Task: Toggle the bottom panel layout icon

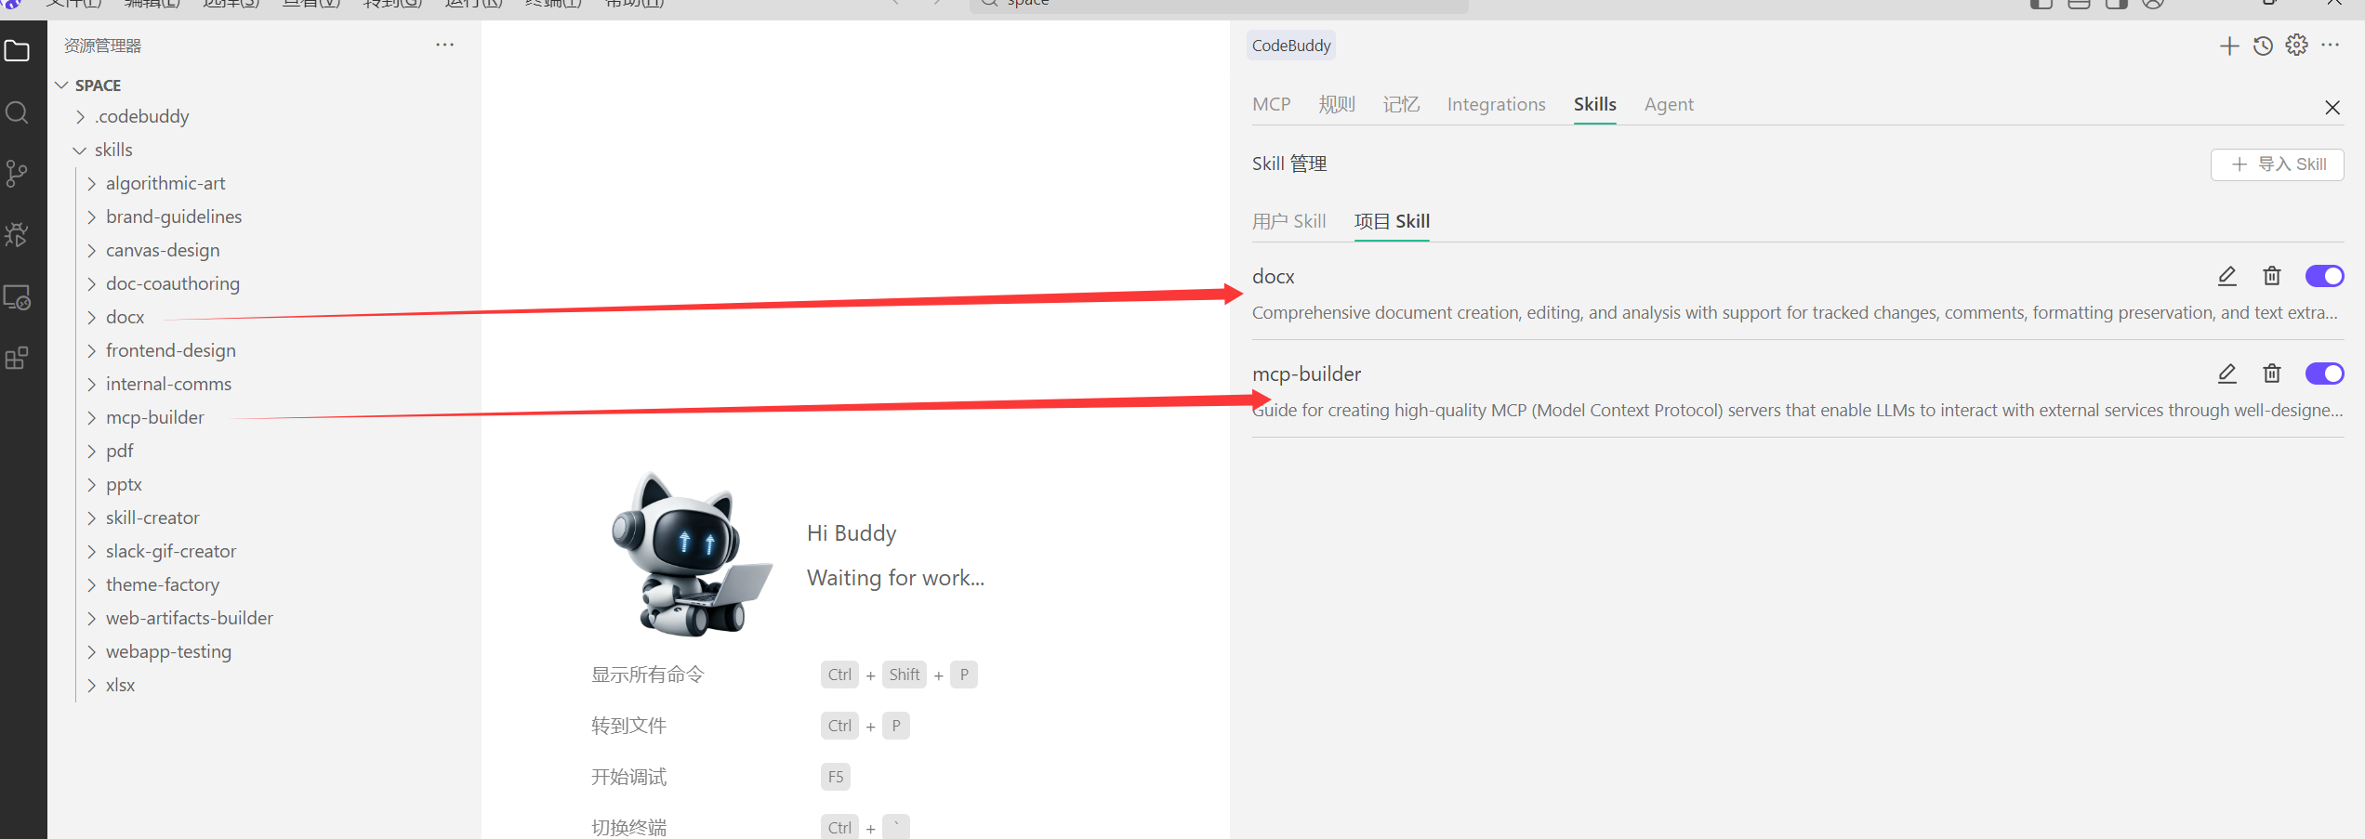Action: tap(2079, 4)
